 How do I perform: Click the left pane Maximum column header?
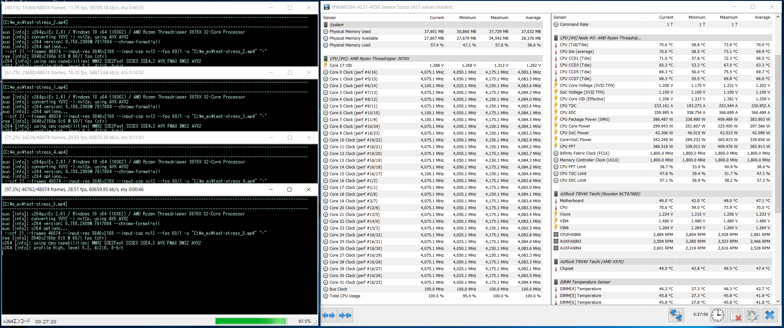[494, 17]
